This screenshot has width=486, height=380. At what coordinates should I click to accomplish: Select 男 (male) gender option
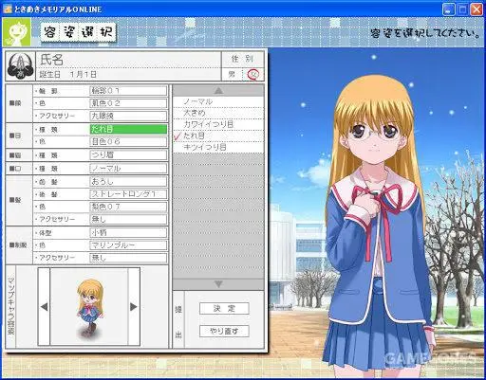[232, 75]
